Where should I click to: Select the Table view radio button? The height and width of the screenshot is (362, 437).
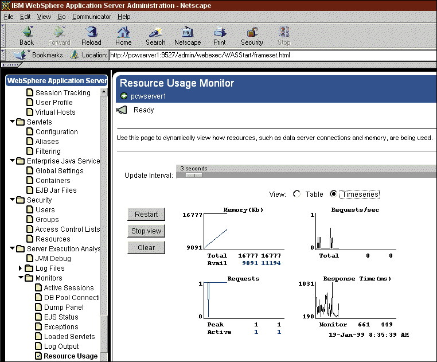297,194
